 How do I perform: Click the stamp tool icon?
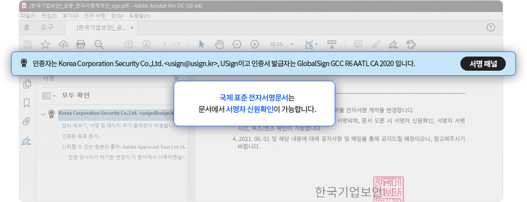[x=411, y=44]
